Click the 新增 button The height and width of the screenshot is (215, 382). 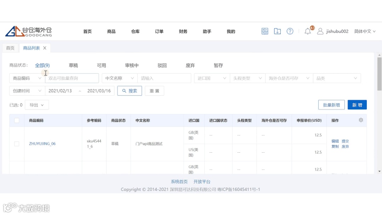[x=357, y=105]
